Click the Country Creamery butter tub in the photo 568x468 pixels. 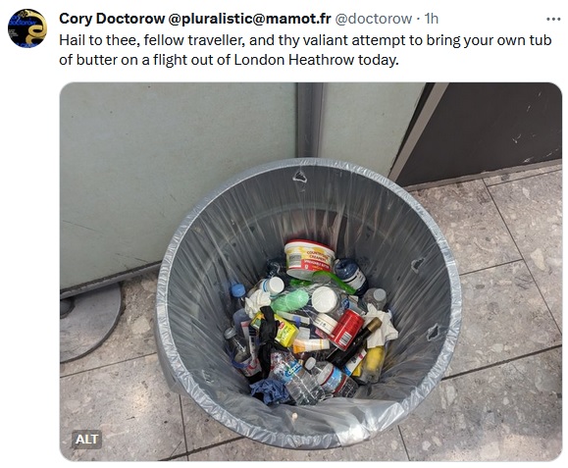[x=309, y=258]
